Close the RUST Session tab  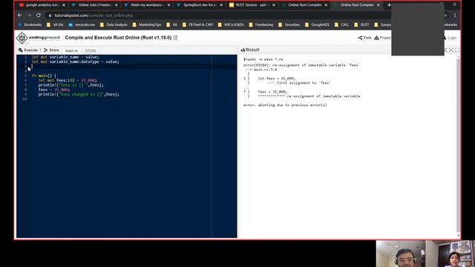274,5
